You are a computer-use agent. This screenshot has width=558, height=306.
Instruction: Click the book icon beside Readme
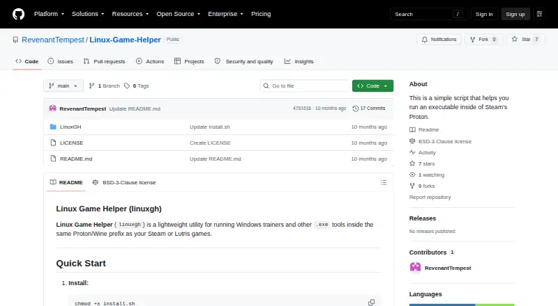412,129
